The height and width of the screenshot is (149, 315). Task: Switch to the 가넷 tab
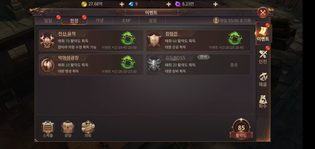(100, 21)
